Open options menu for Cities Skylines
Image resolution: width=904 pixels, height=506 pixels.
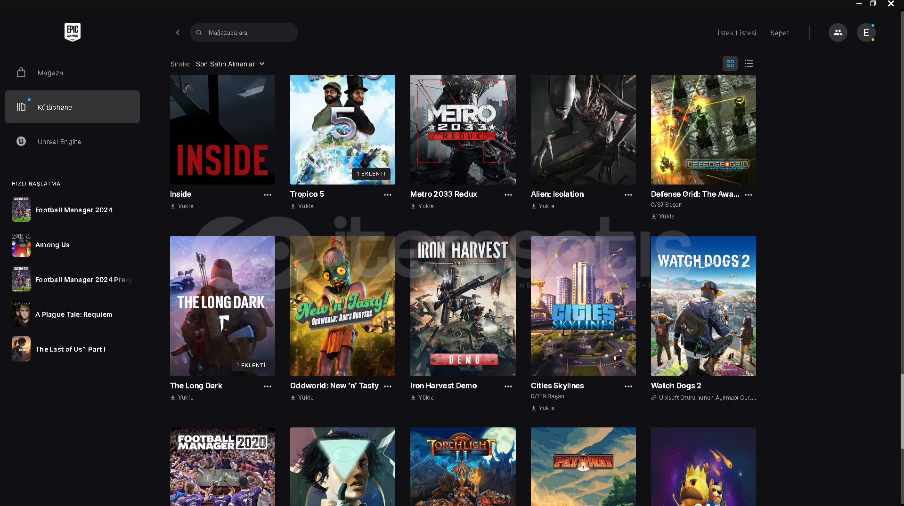click(x=628, y=386)
